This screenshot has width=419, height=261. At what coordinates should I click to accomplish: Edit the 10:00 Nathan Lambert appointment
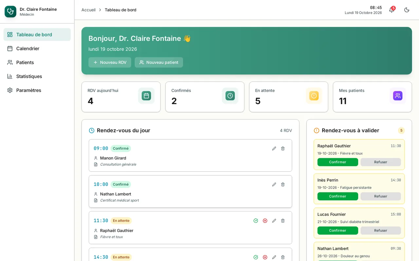[x=274, y=184]
